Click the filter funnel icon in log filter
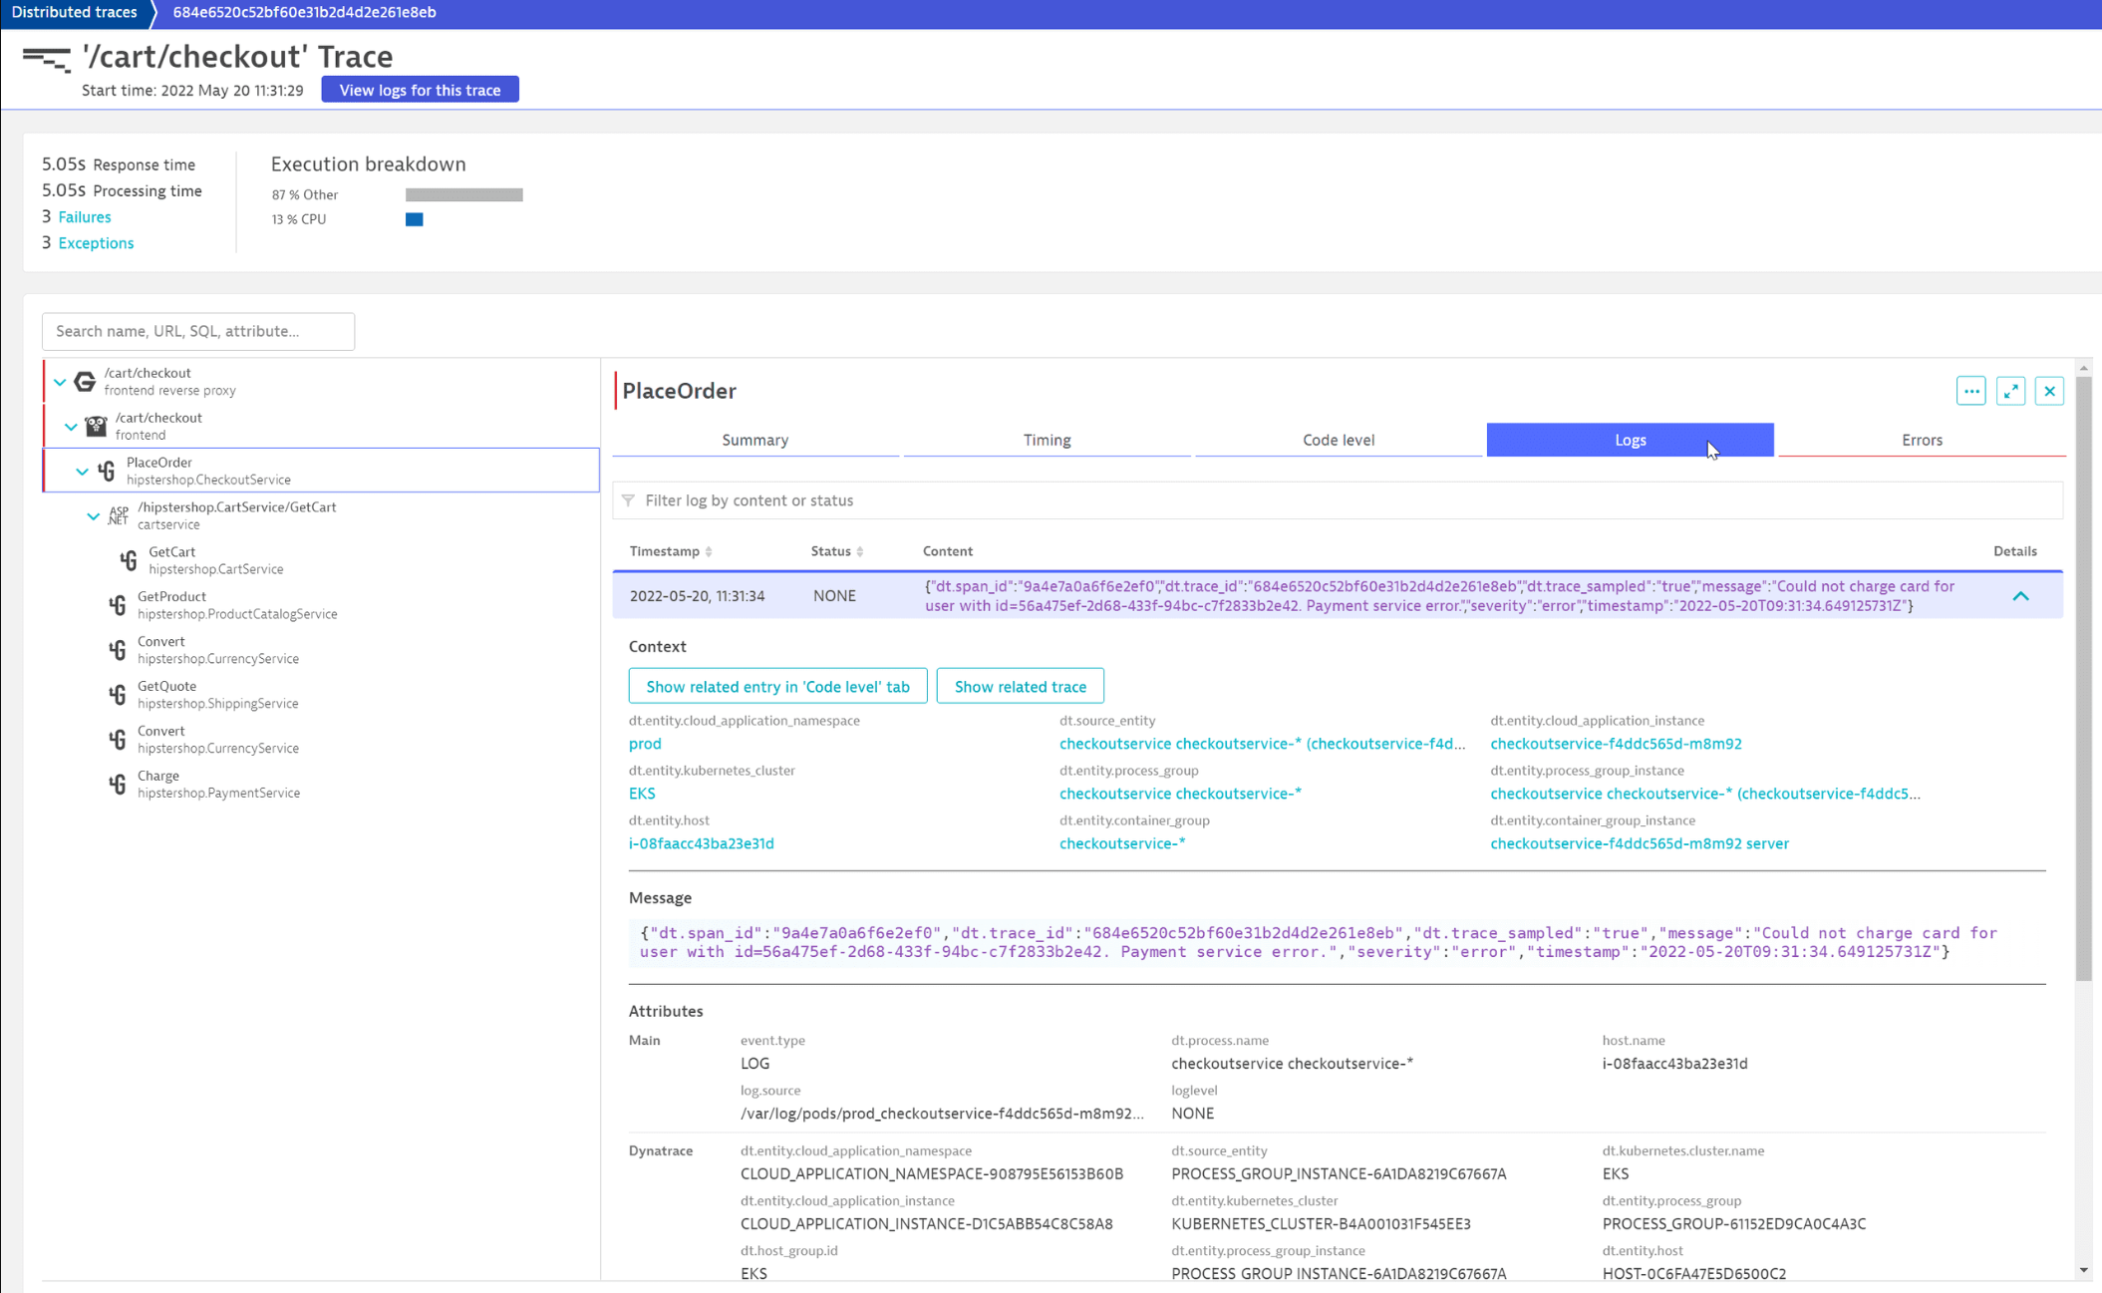2102x1293 pixels. (x=628, y=500)
